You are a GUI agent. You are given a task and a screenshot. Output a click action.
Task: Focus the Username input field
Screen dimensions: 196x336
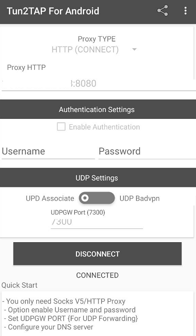click(48, 151)
